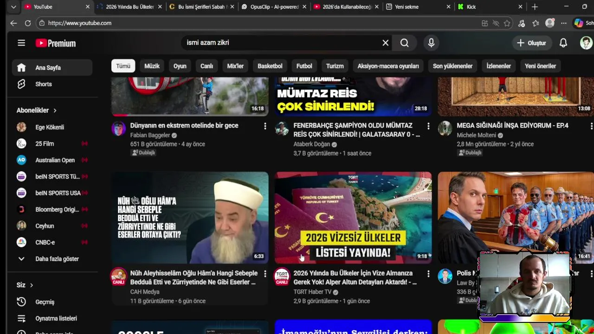Open the YouTube hamburger guide menu
594x334 pixels.
(x=21, y=43)
